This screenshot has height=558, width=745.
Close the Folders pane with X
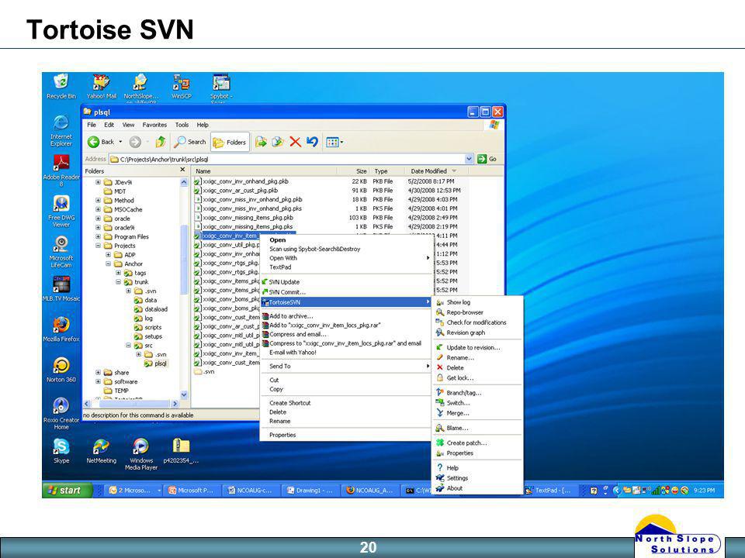tap(182, 170)
